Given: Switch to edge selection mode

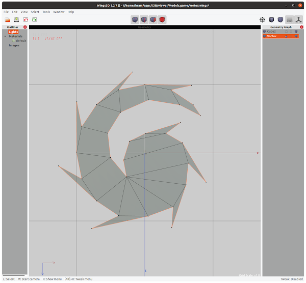Looking at the screenshot, I should pyautogui.click(x=144, y=20).
